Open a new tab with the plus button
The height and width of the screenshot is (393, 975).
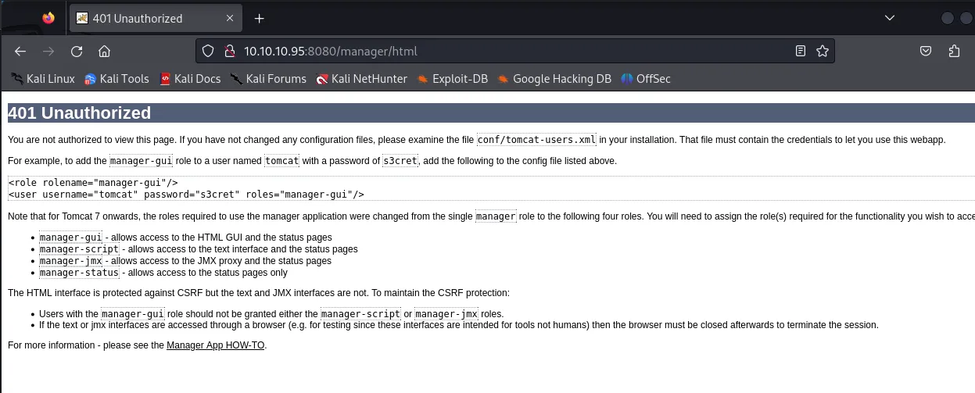260,18
